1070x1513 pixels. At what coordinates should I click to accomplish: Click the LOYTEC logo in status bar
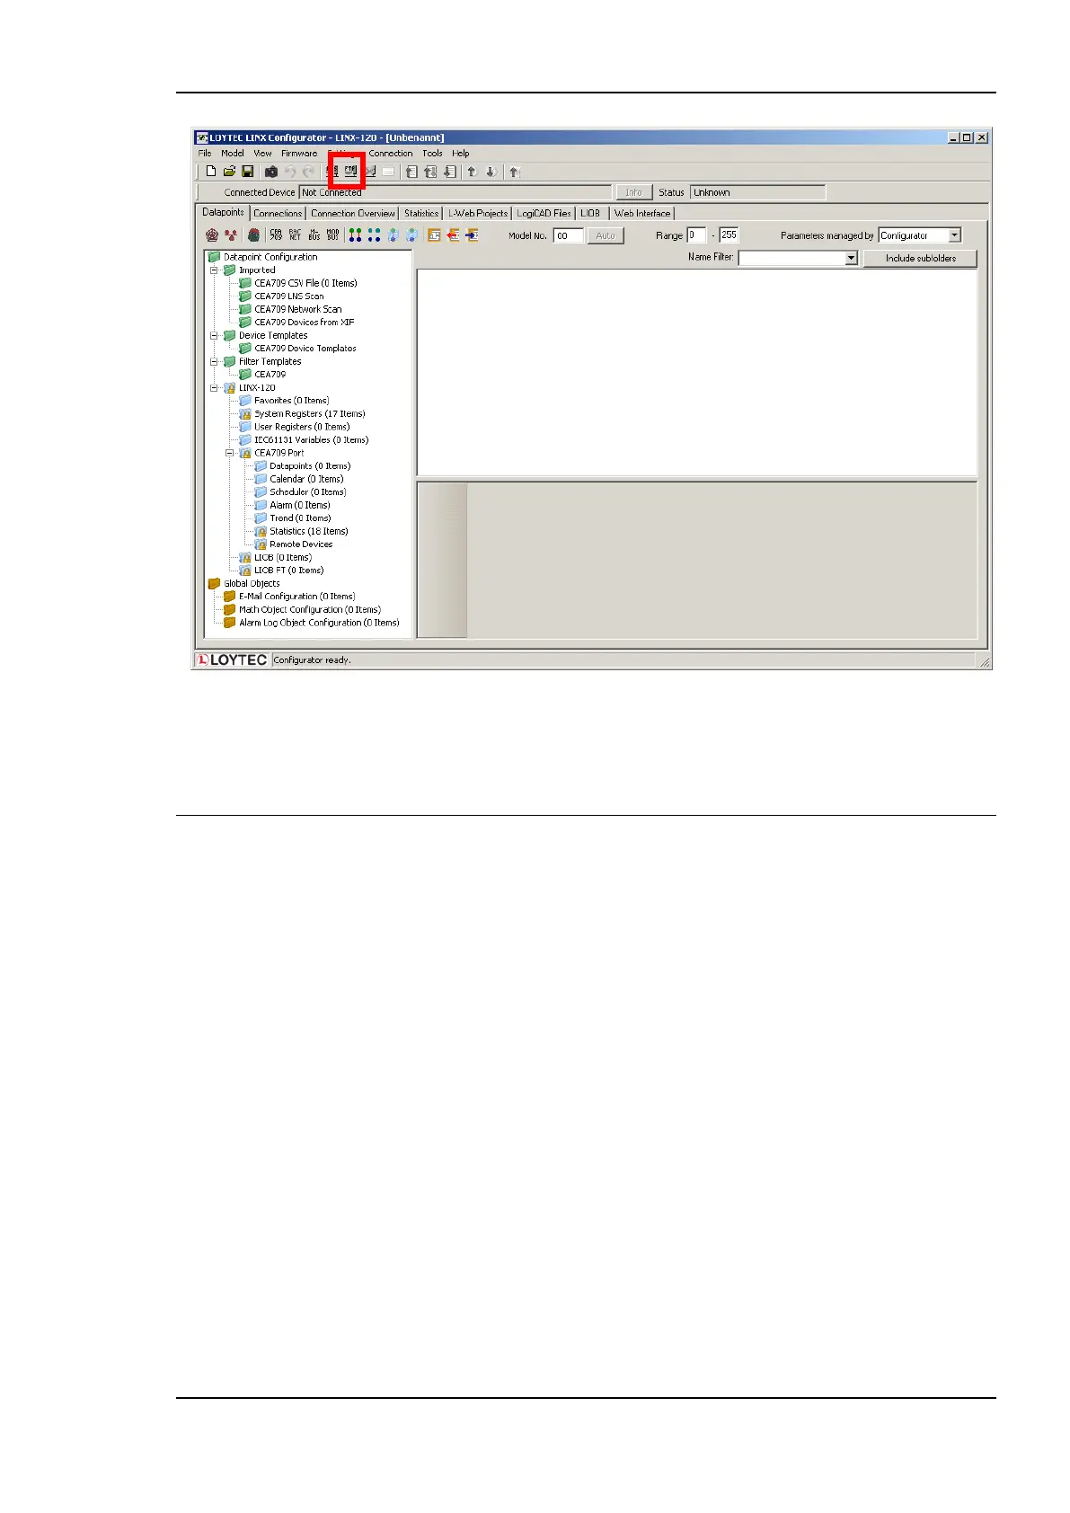click(x=232, y=659)
